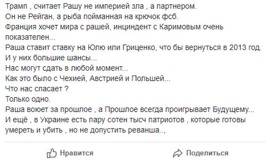
Task: Click the thumbs-up Like icon
Action: (52, 153)
